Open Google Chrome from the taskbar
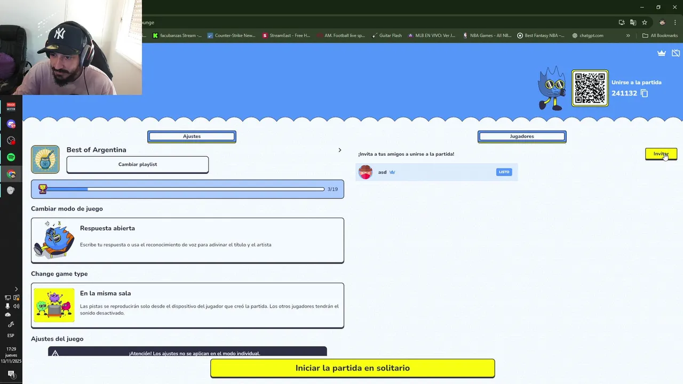 coord(11,174)
